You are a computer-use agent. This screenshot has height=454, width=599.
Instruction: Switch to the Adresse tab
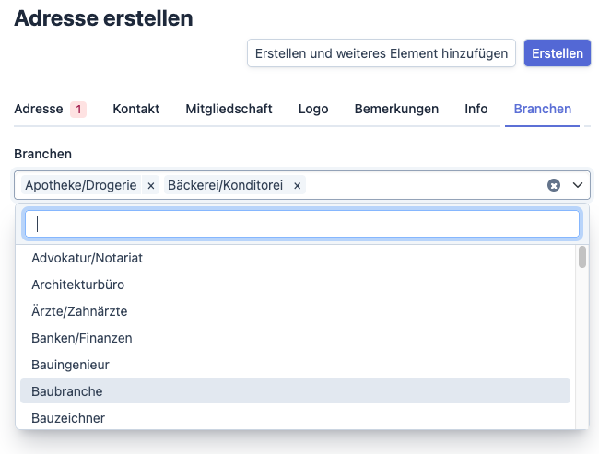pyautogui.click(x=39, y=109)
